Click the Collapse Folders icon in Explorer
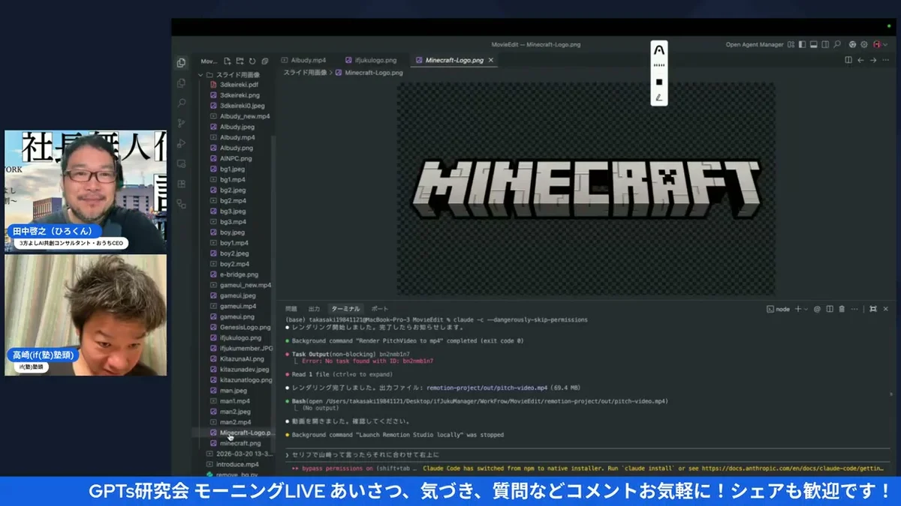The height and width of the screenshot is (506, 901). click(264, 60)
